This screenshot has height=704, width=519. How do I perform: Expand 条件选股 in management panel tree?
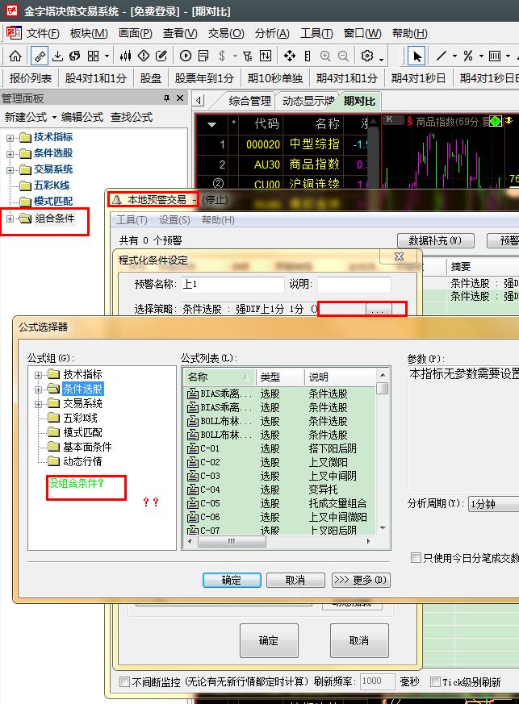pyautogui.click(x=10, y=154)
